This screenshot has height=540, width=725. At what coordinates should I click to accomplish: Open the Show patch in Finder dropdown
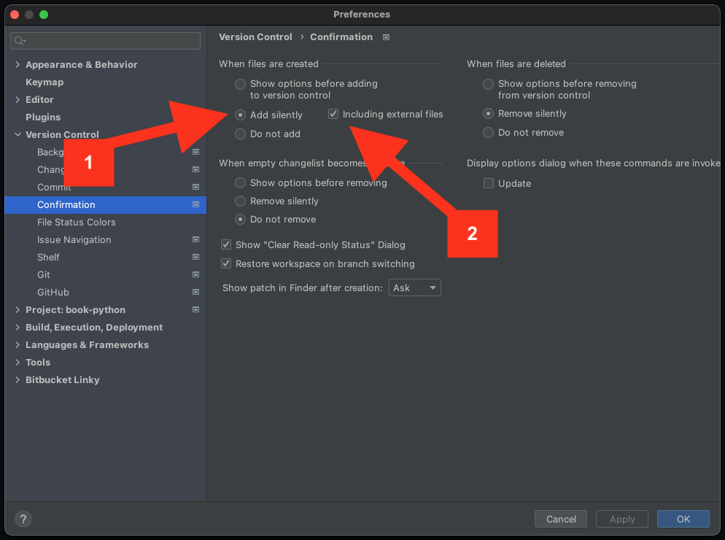tap(415, 288)
